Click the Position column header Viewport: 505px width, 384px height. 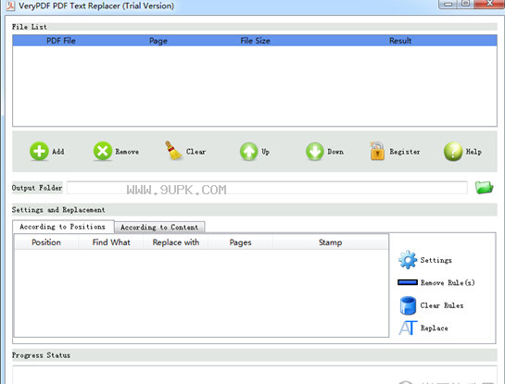[x=46, y=242]
